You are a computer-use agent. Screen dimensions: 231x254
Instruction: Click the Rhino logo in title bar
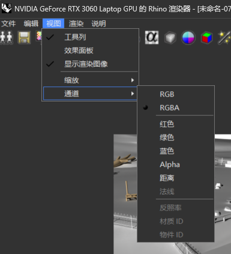[7, 8]
